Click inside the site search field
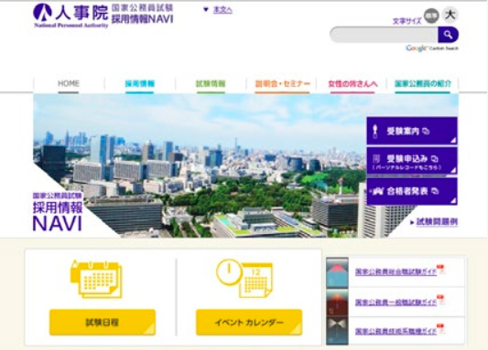The width and height of the screenshot is (488, 350). (x=384, y=35)
